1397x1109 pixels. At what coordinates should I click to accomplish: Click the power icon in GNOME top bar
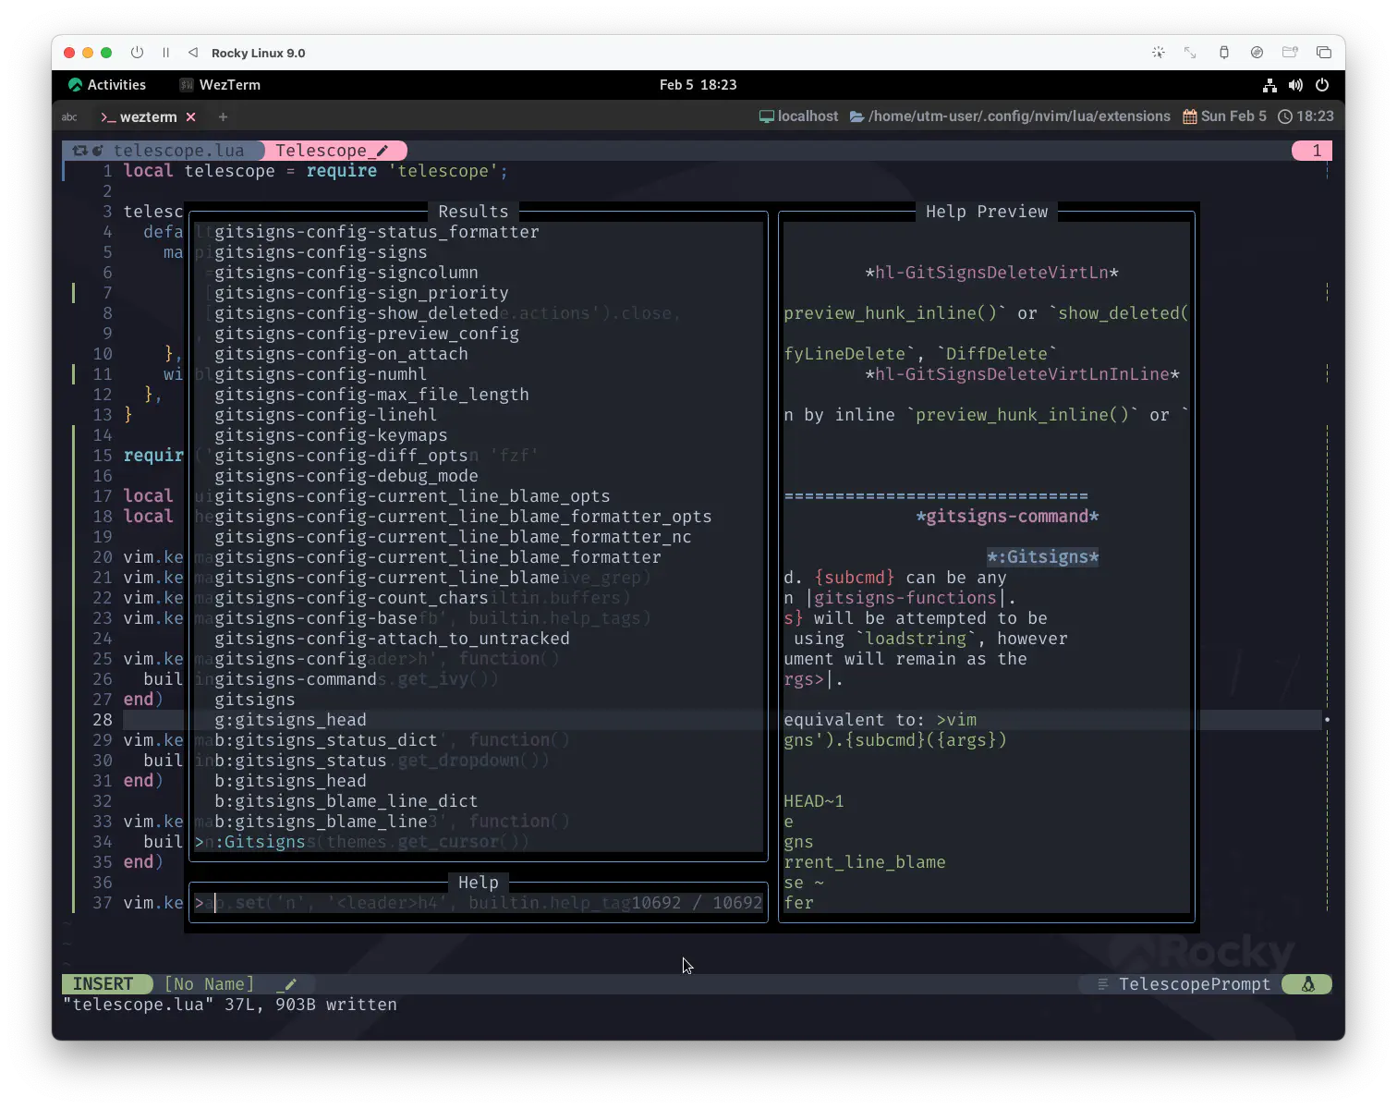point(1322,85)
